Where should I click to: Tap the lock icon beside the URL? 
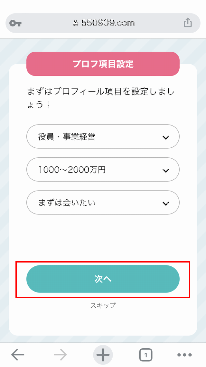[76, 23]
